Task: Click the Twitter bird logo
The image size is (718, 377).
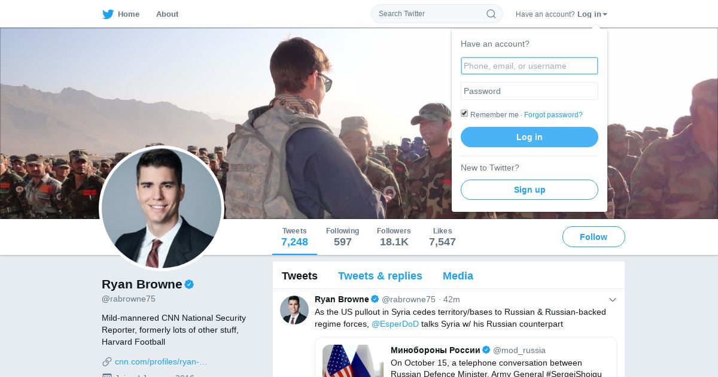Action: coord(108,14)
